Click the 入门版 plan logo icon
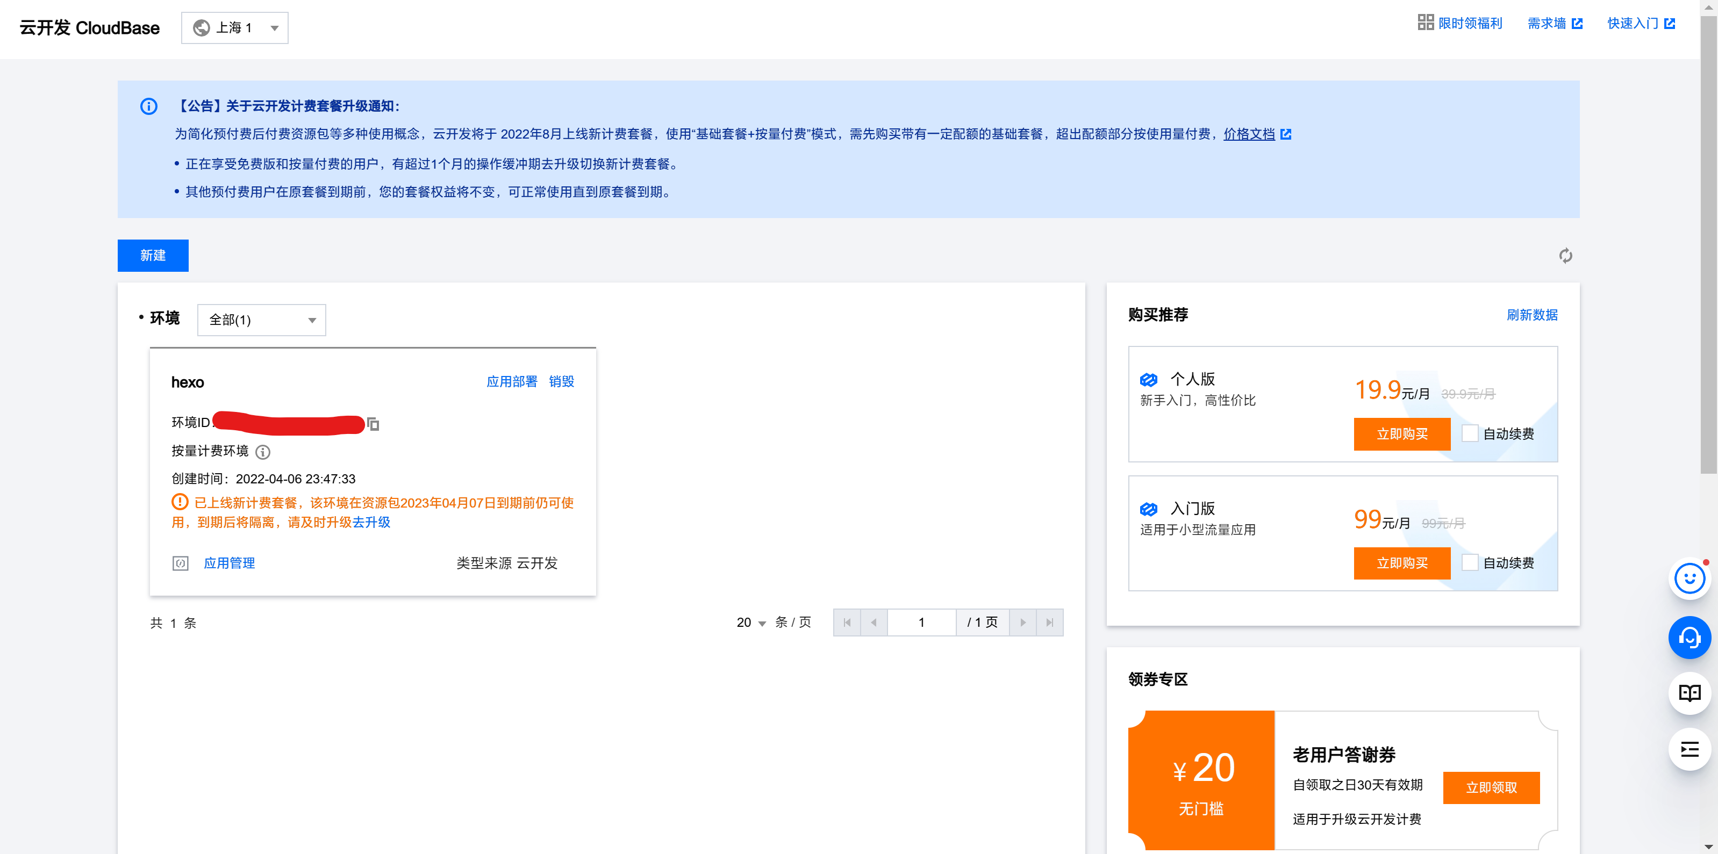Image resolution: width=1718 pixels, height=854 pixels. (x=1148, y=510)
